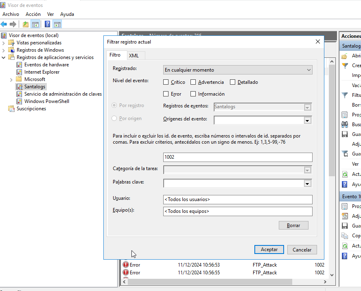Click the filter funnel icon in Acciones pane
361x291 pixels.
tap(345, 95)
